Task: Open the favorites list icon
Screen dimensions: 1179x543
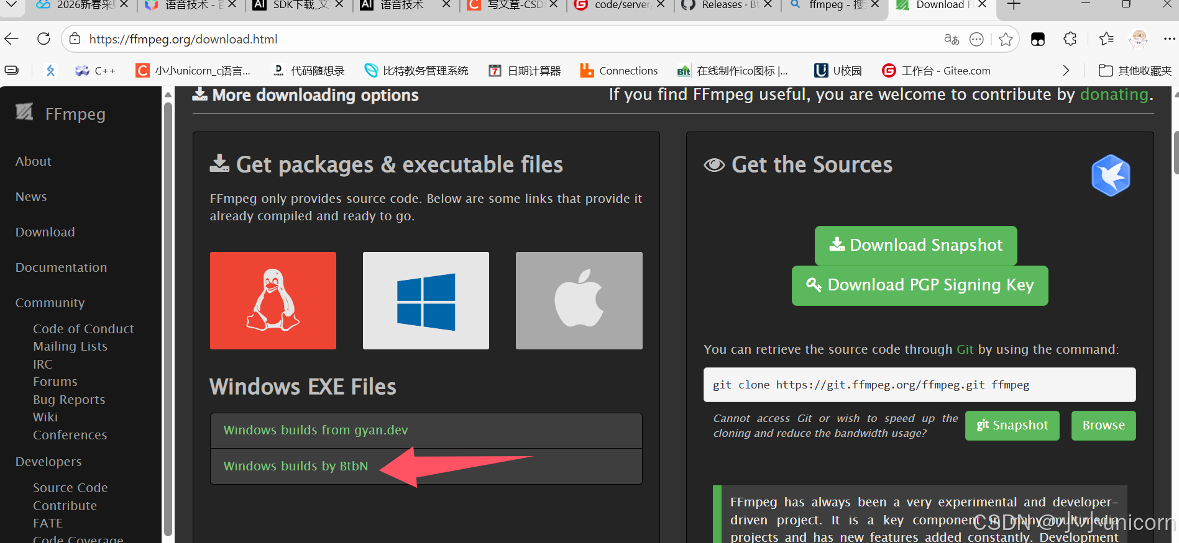Action: pyautogui.click(x=1106, y=39)
